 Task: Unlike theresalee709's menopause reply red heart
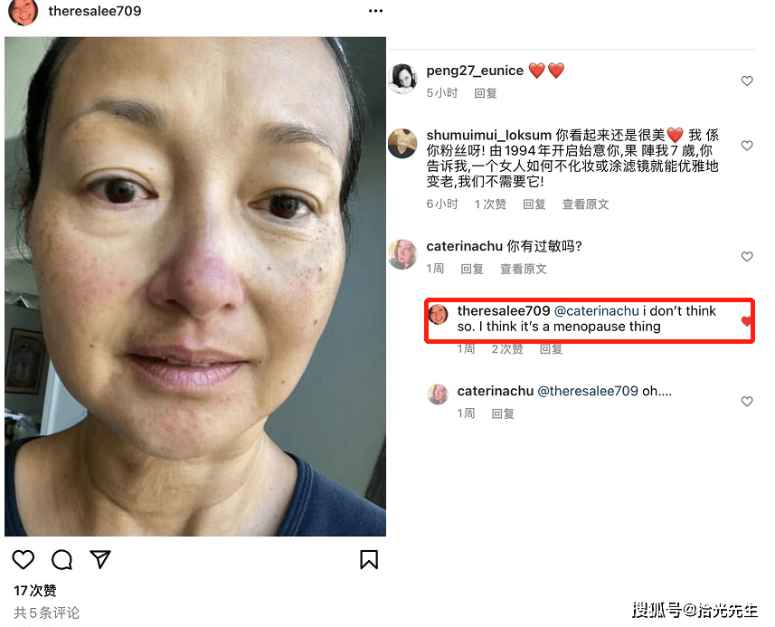tap(746, 321)
